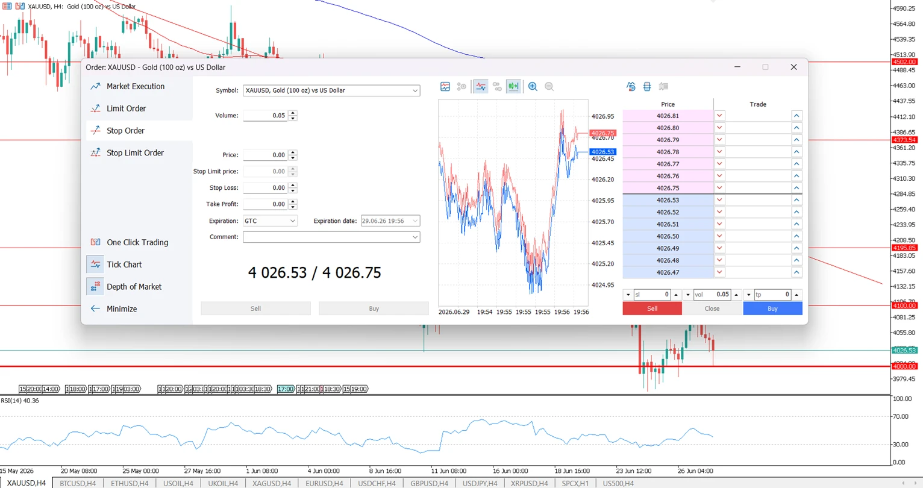Click up arrow on 4026.50 row

pyautogui.click(x=796, y=236)
